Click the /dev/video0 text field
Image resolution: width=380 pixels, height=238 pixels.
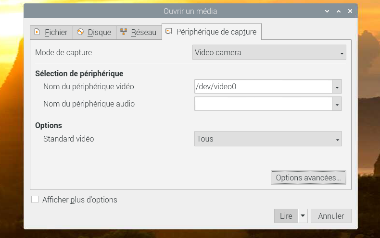tap(263, 86)
